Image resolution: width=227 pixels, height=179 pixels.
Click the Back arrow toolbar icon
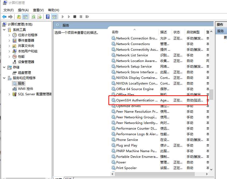click(x=4, y=17)
